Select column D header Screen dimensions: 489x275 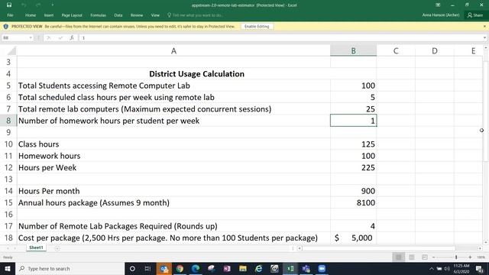click(x=435, y=51)
